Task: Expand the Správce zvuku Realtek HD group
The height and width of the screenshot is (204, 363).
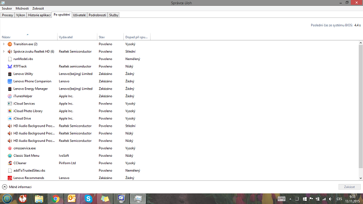Action: [x=4, y=51]
